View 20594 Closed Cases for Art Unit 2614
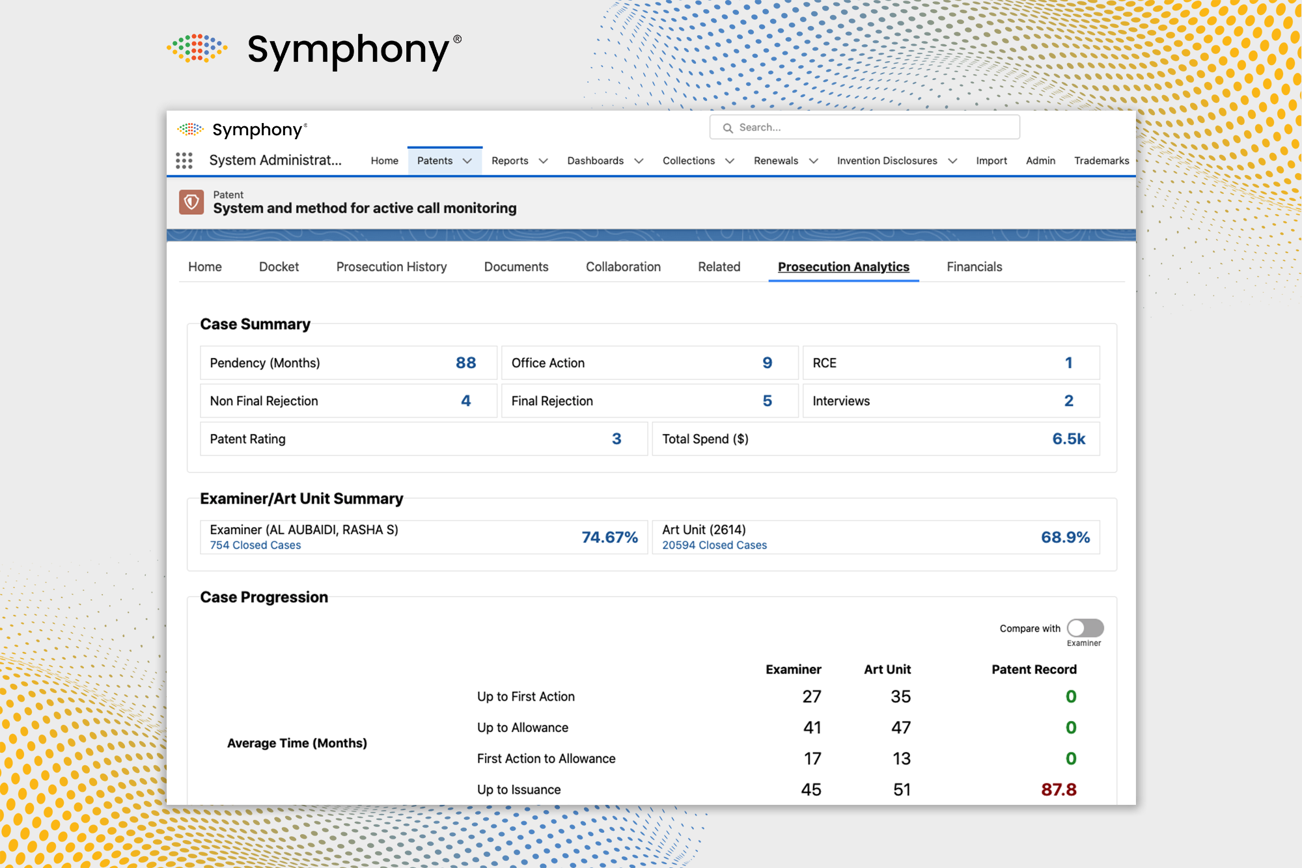The width and height of the screenshot is (1302, 868). point(714,545)
